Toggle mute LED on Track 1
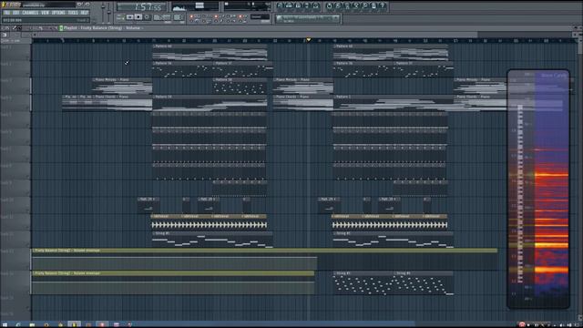This screenshot has height=328, width=583. click(x=28, y=56)
